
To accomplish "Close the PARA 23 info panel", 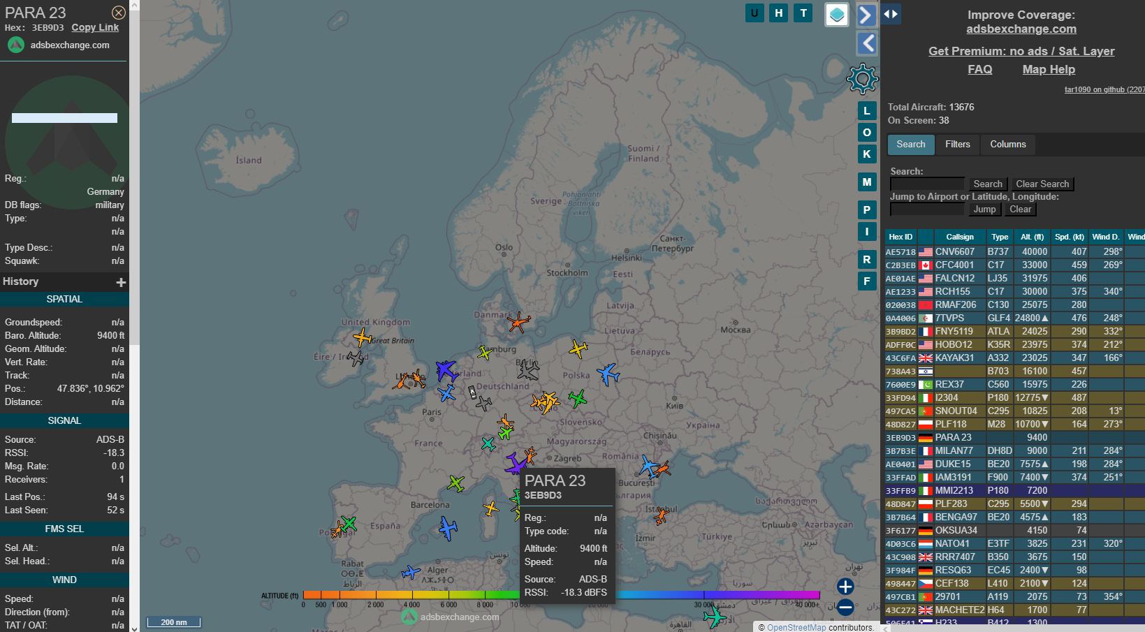I will (x=119, y=13).
